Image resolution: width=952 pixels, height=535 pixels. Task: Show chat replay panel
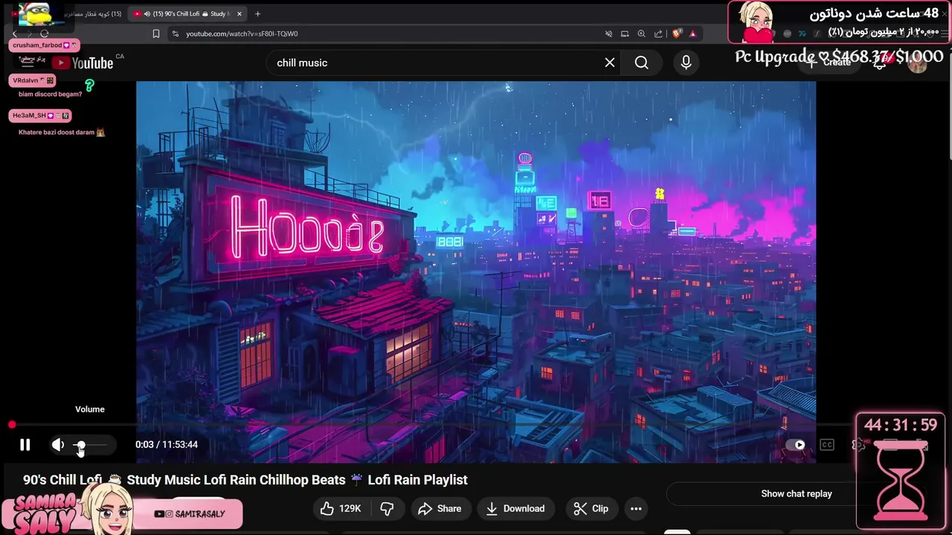(796, 493)
